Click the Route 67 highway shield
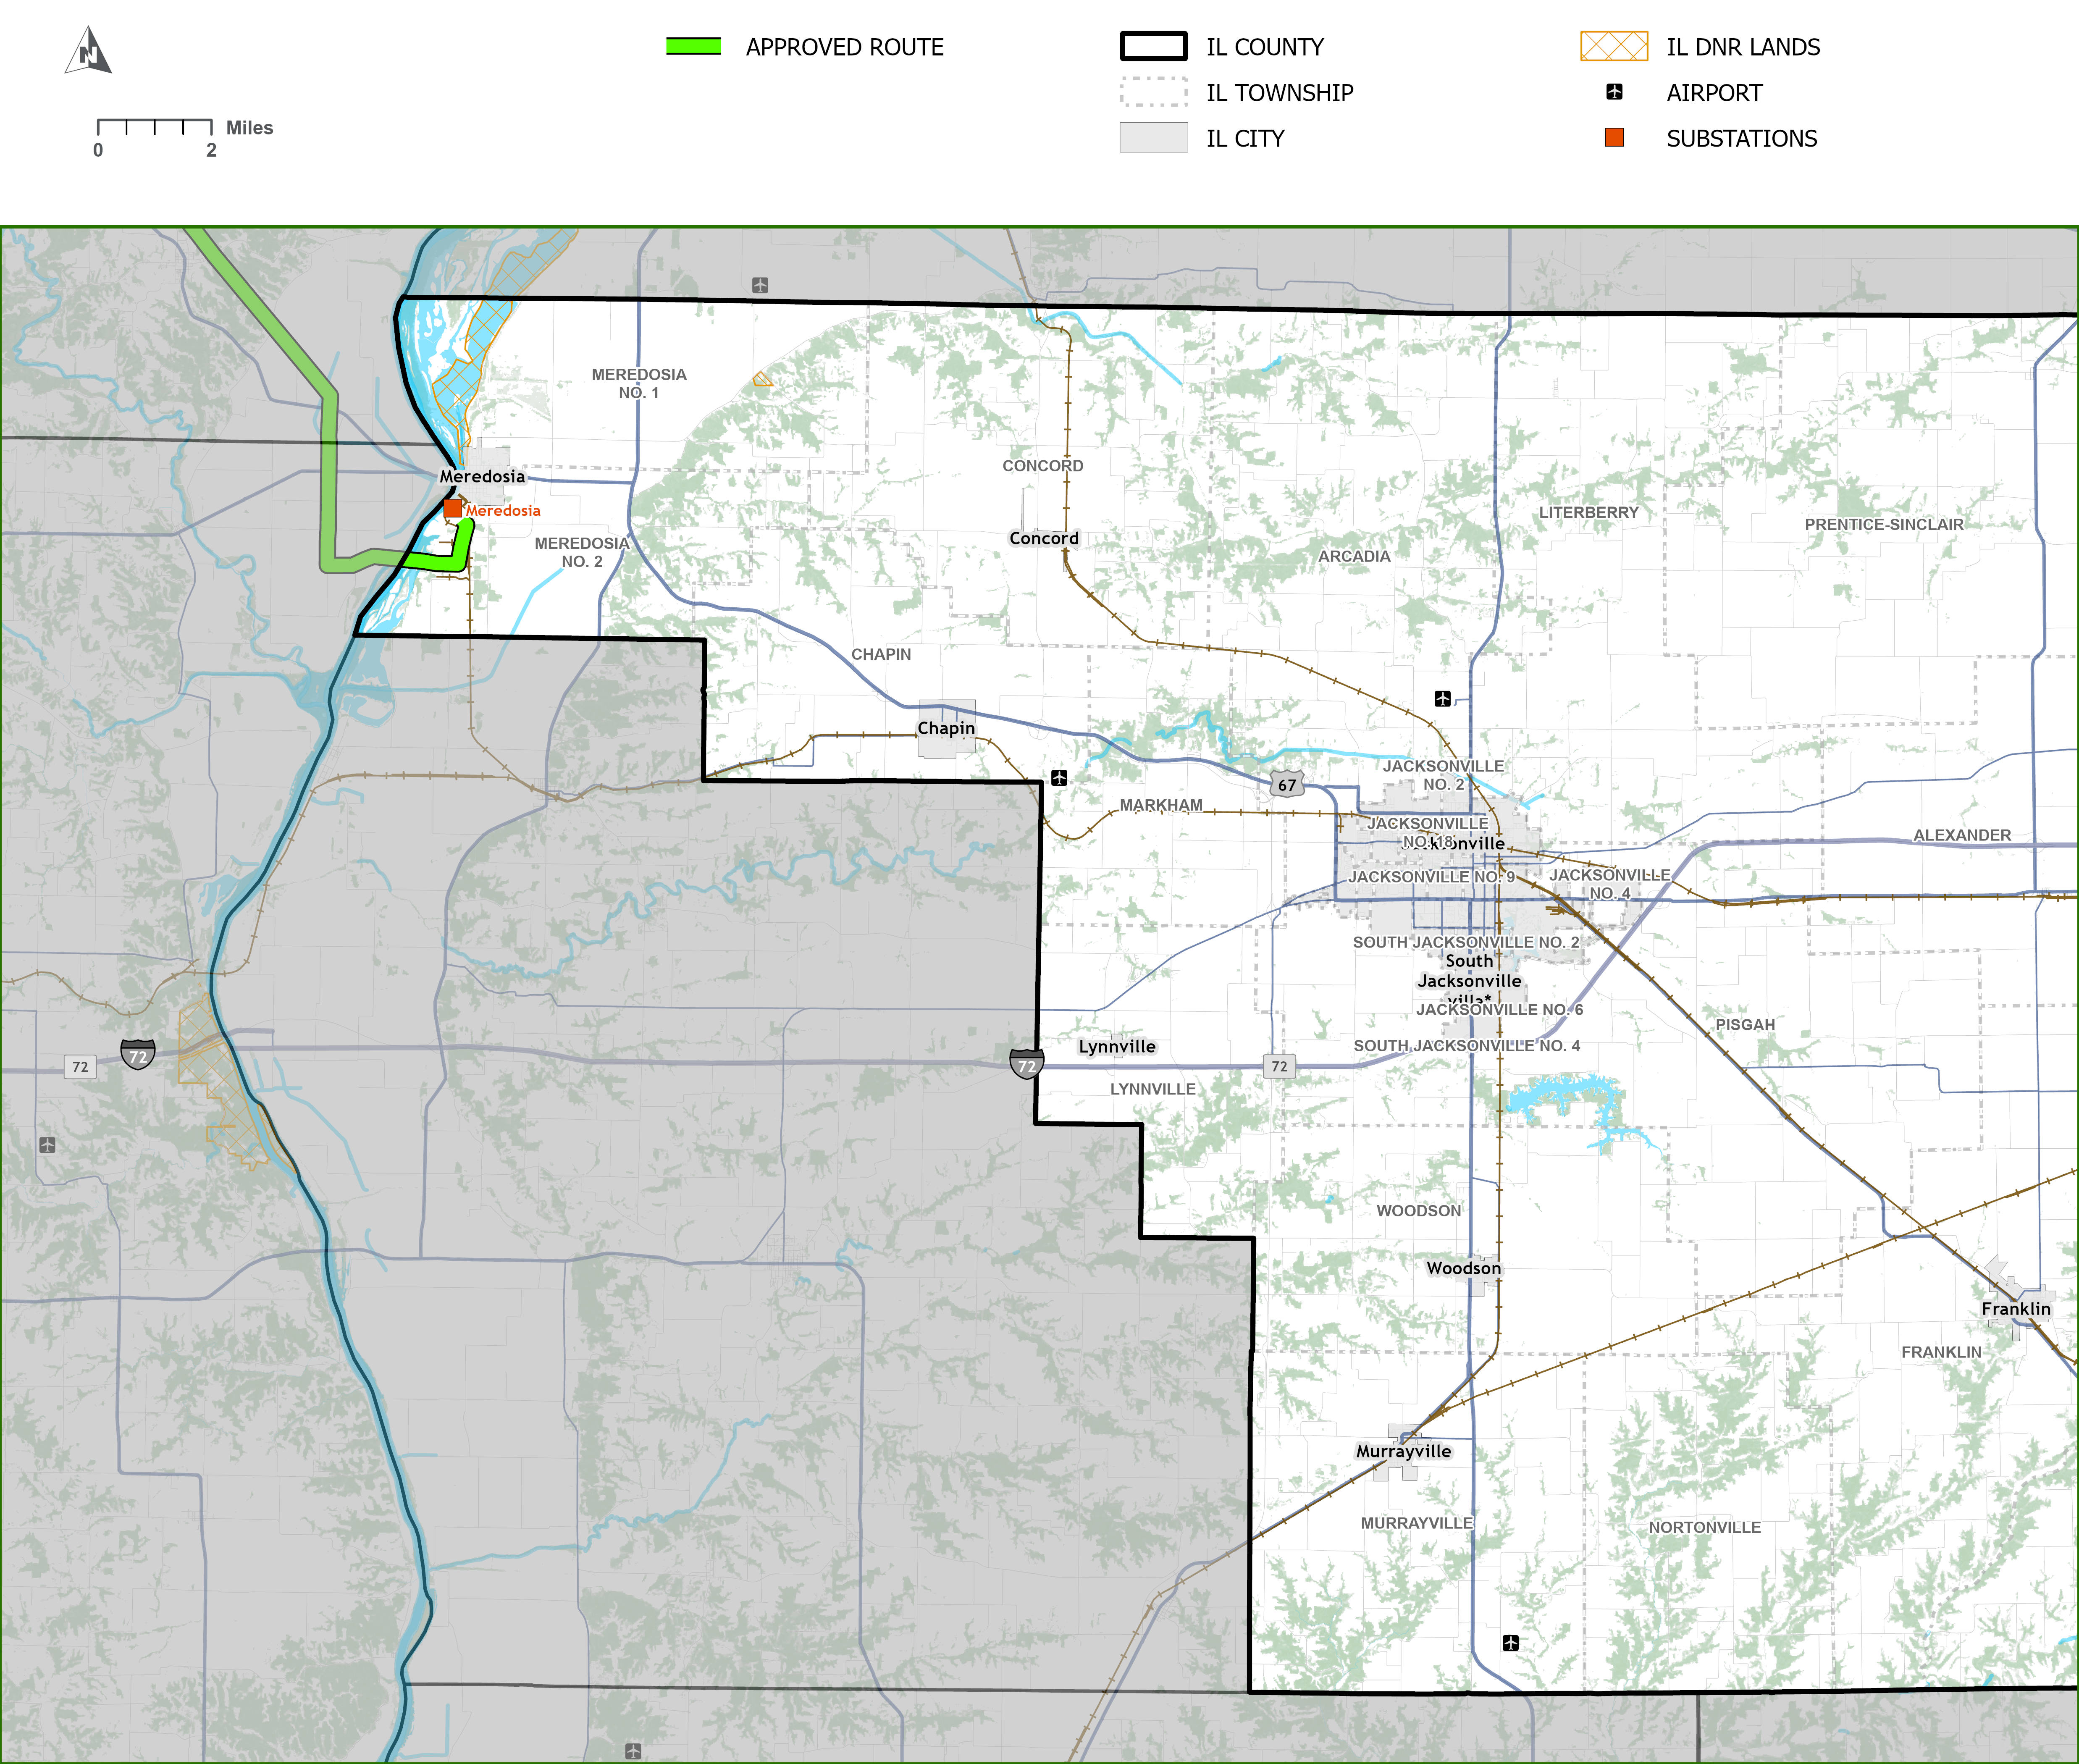Screen dimensions: 2079x1764 [1287, 785]
